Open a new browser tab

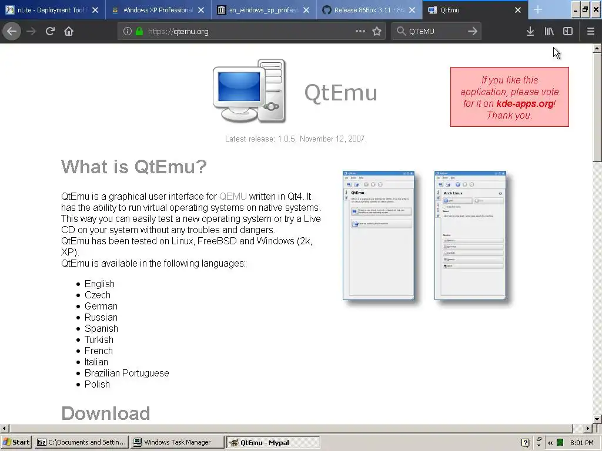[x=538, y=10]
